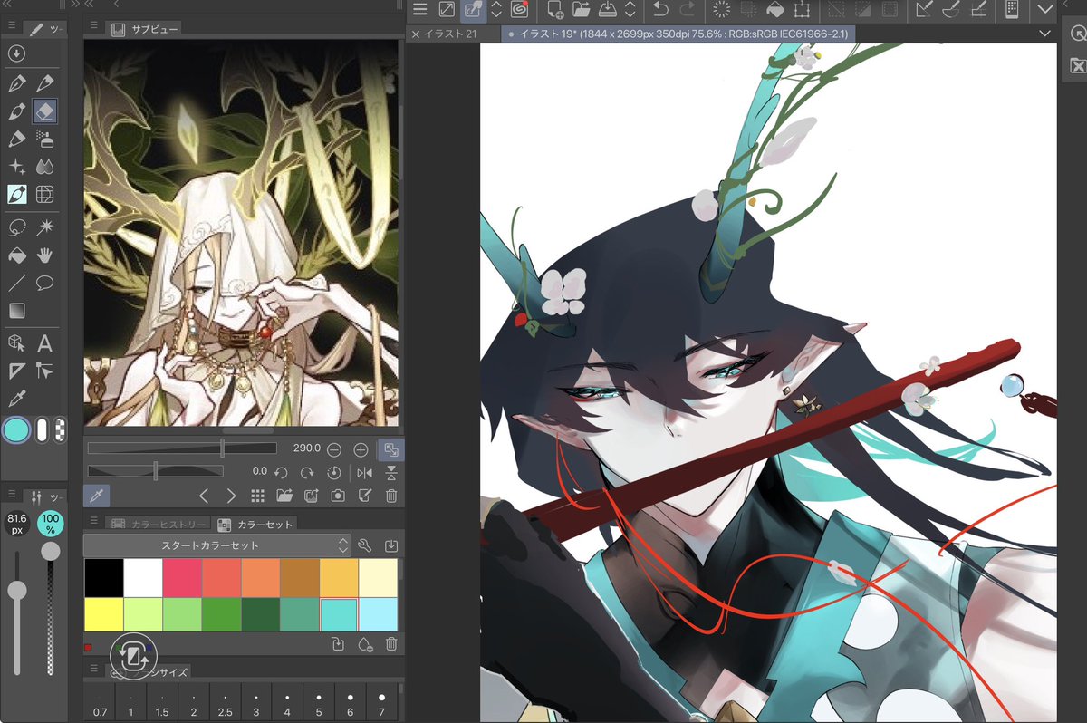Pick the dark green color swatch
The image size is (1087, 723).
pos(261,614)
